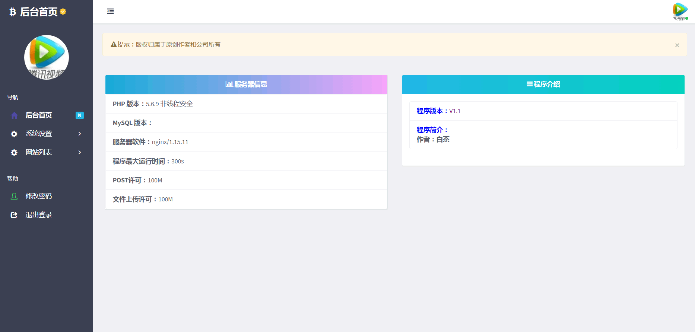Toggle the sidebar with the hamburger menu icon
The image size is (695, 332).
(111, 11)
